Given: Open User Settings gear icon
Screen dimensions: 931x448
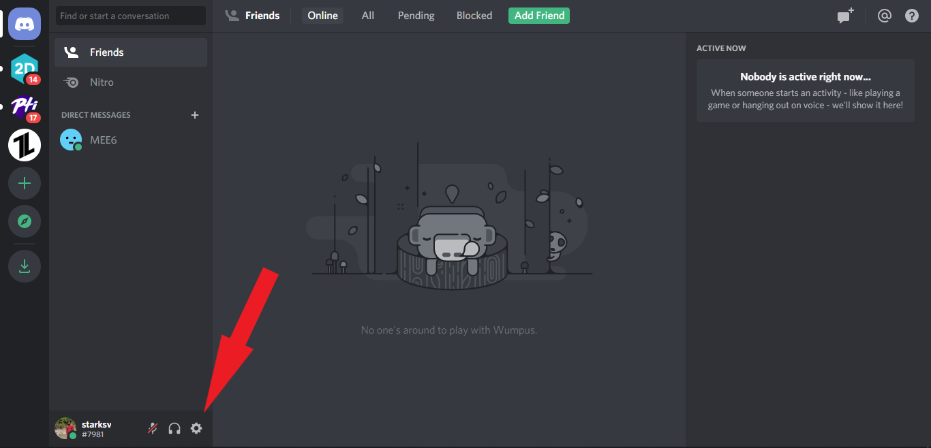Looking at the screenshot, I should click(x=196, y=428).
